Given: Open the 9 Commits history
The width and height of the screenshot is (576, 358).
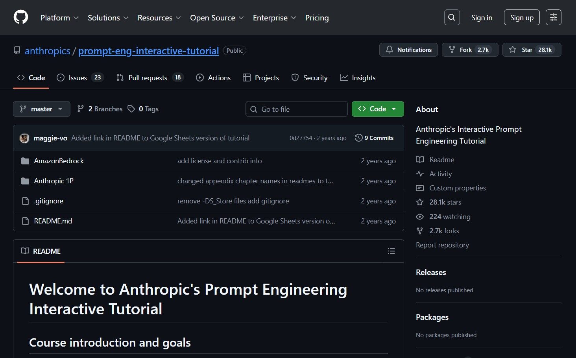Looking at the screenshot, I should coord(374,138).
